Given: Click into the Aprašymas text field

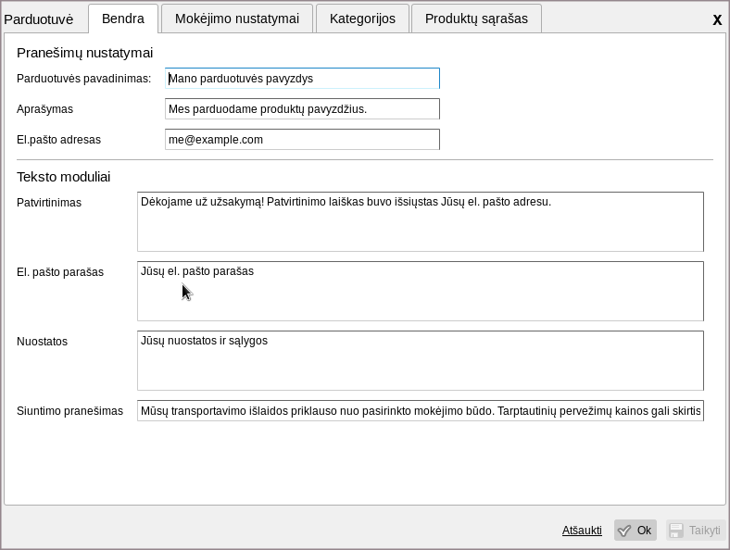Looking at the screenshot, I should (302, 109).
